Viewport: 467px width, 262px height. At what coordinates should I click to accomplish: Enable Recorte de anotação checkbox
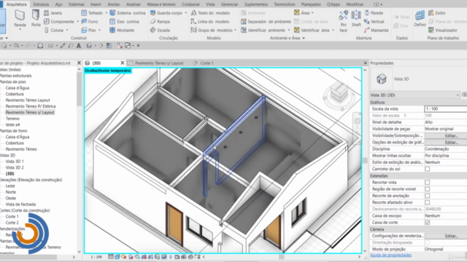(428, 196)
